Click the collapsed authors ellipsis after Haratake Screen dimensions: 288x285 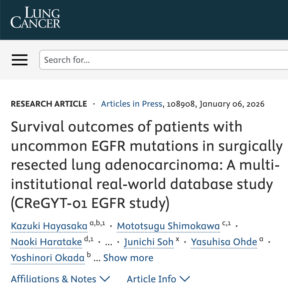click(108, 243)
